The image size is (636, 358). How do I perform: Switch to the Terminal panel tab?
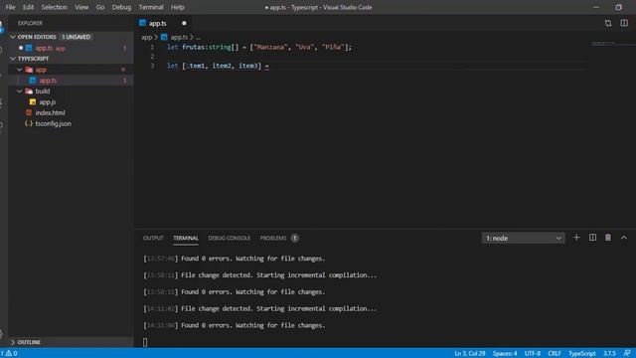point(186,239)
